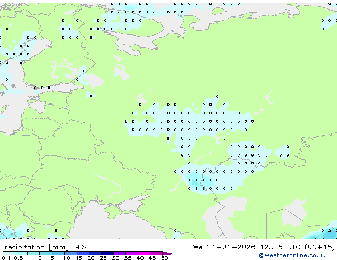Click the Precipitation [mm] legend title
This screenshot has height=260, width=337.
(35, 247)
